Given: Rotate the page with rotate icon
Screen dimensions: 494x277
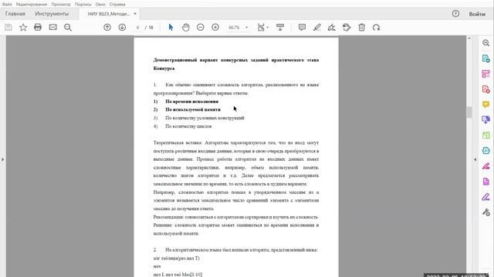Looking at the screenshot, I should click(376, 28).
